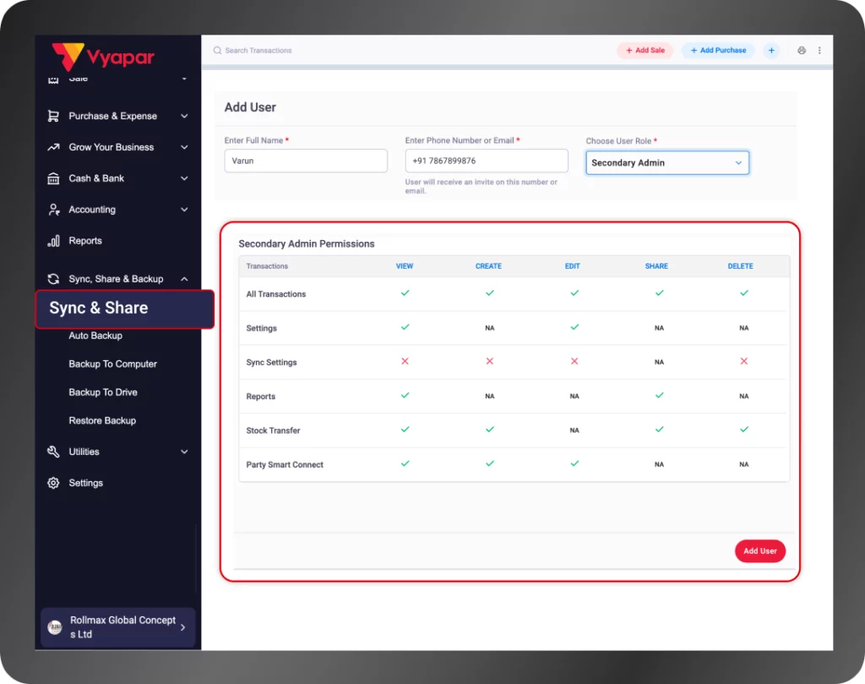Click the Grow Your Business trend icon
This screenshot has height=684, width=865.
point(53,147)
